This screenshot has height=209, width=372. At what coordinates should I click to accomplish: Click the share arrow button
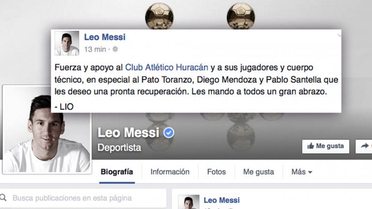point(364,146)
